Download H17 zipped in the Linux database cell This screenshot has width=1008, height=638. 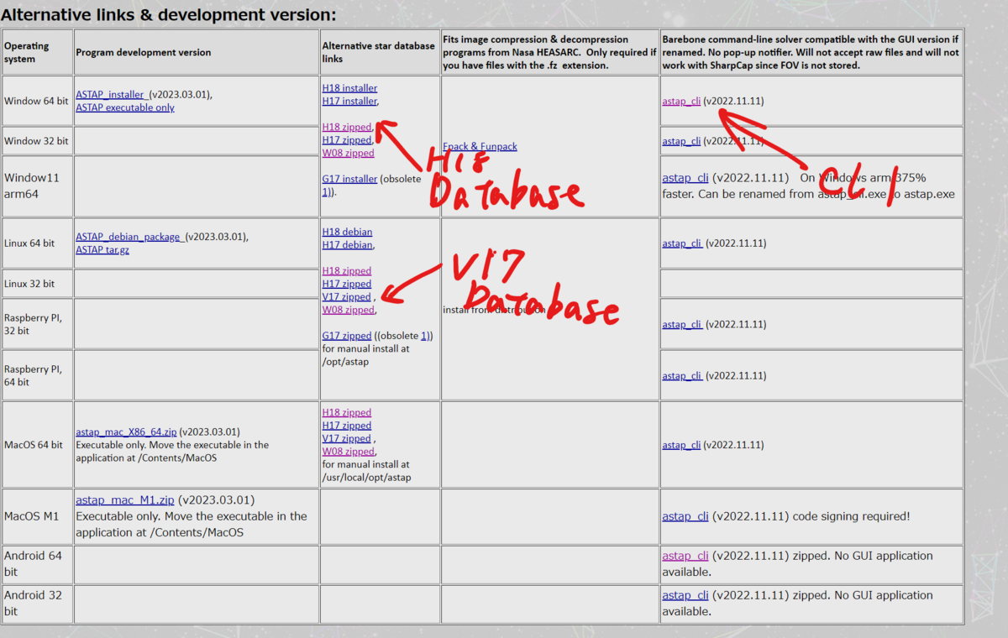coord(347,284)
